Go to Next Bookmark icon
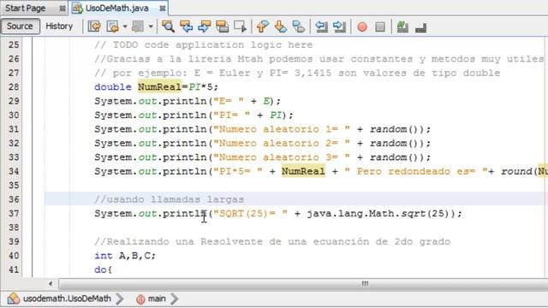 [x=281, y=27]
